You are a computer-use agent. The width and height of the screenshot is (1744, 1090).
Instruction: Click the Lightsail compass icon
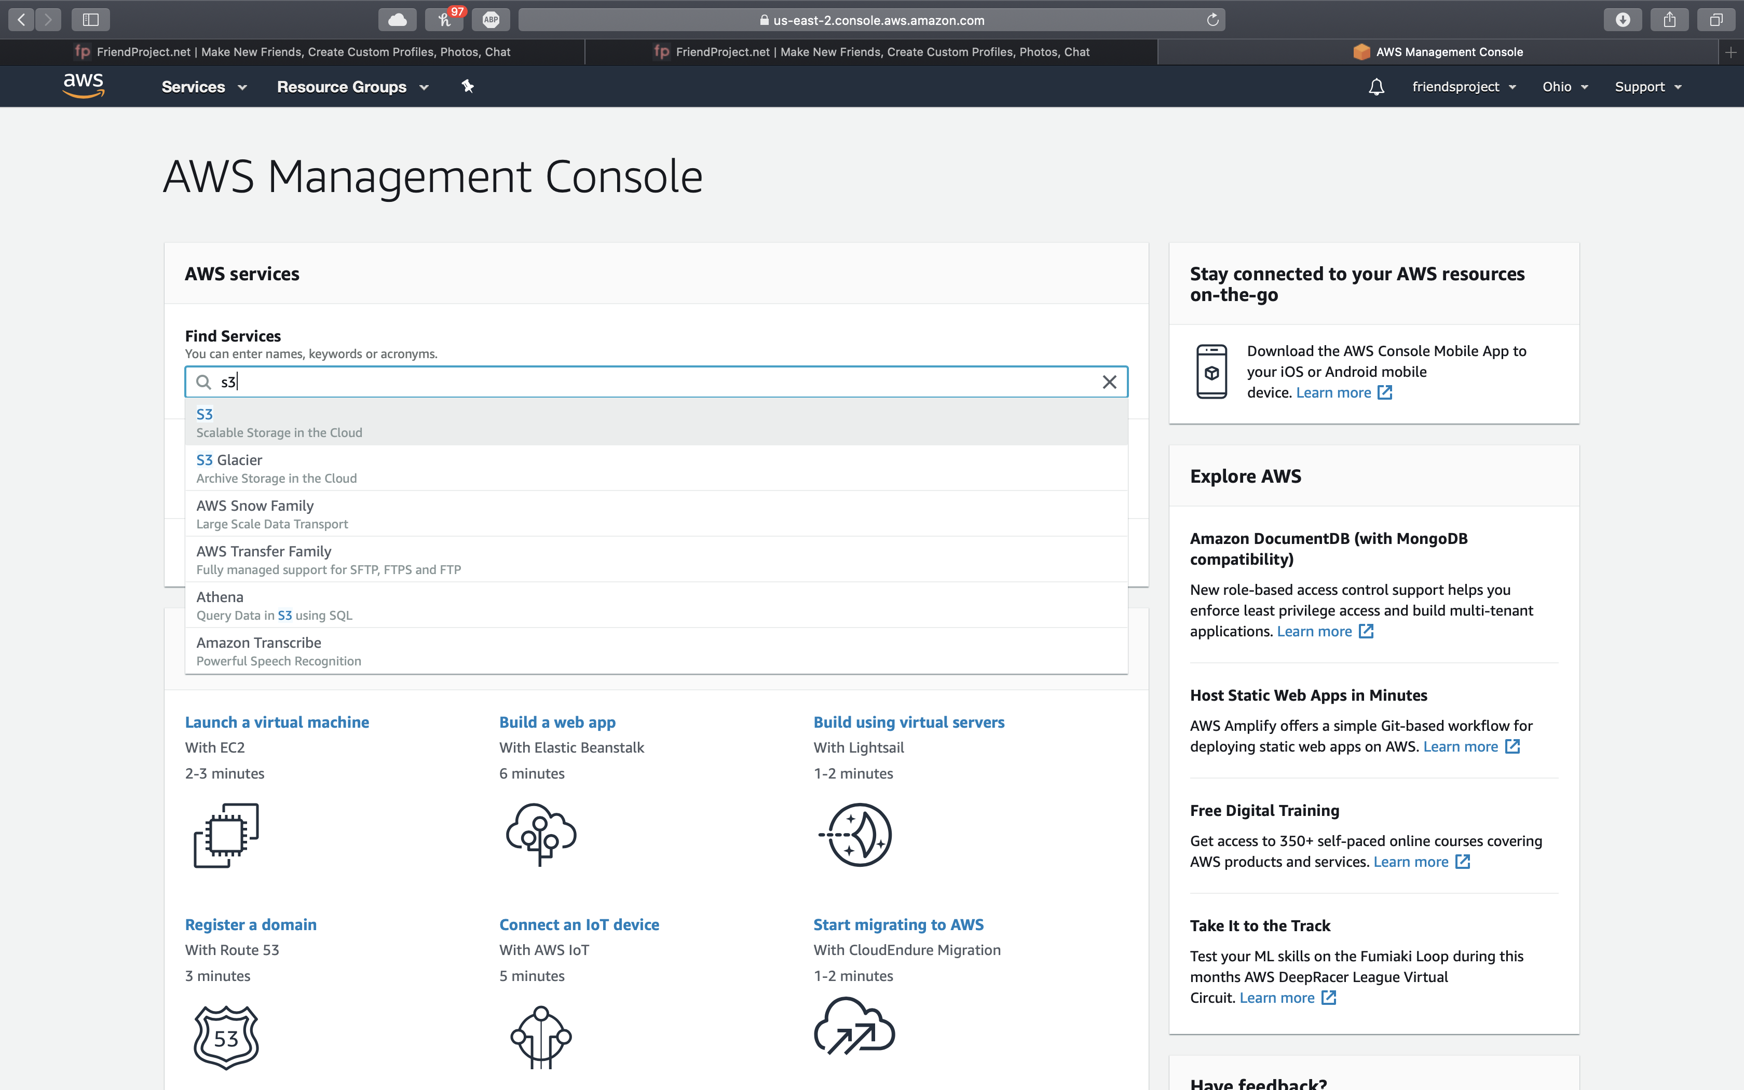pyautogui.click(x=855, y=835)
